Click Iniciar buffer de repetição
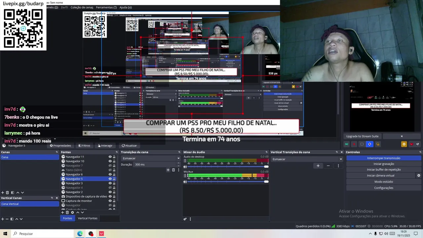Viewport: 423px width, 238px height. (384, 170)
